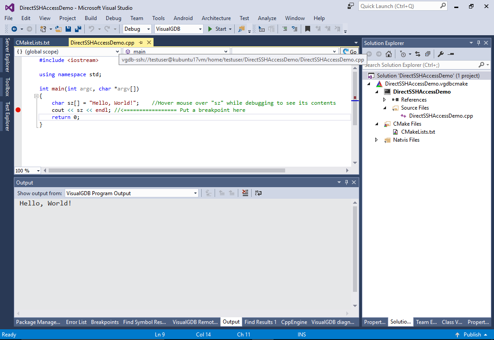Click the Uncomment selected lines icon

pos(295,29)
